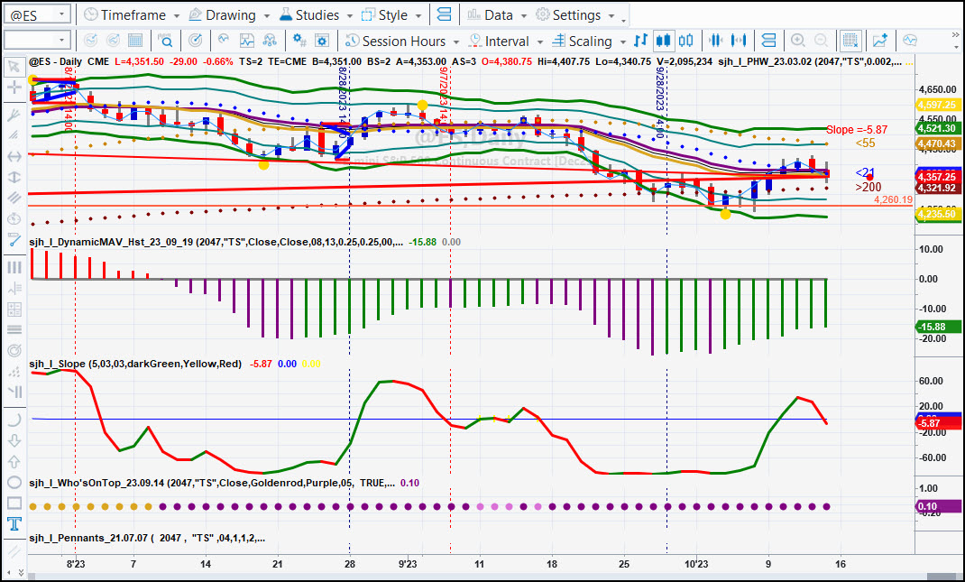Click the compress bar spacing icon
965x582 pixels.
point(715,41)
